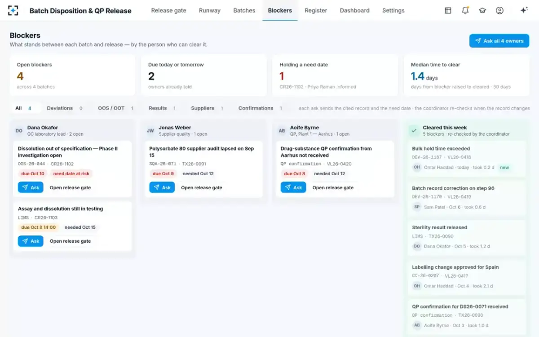Click Due today or tomorrow summary card
Screen dimensions: 539x337
click(x=204, y=75)
